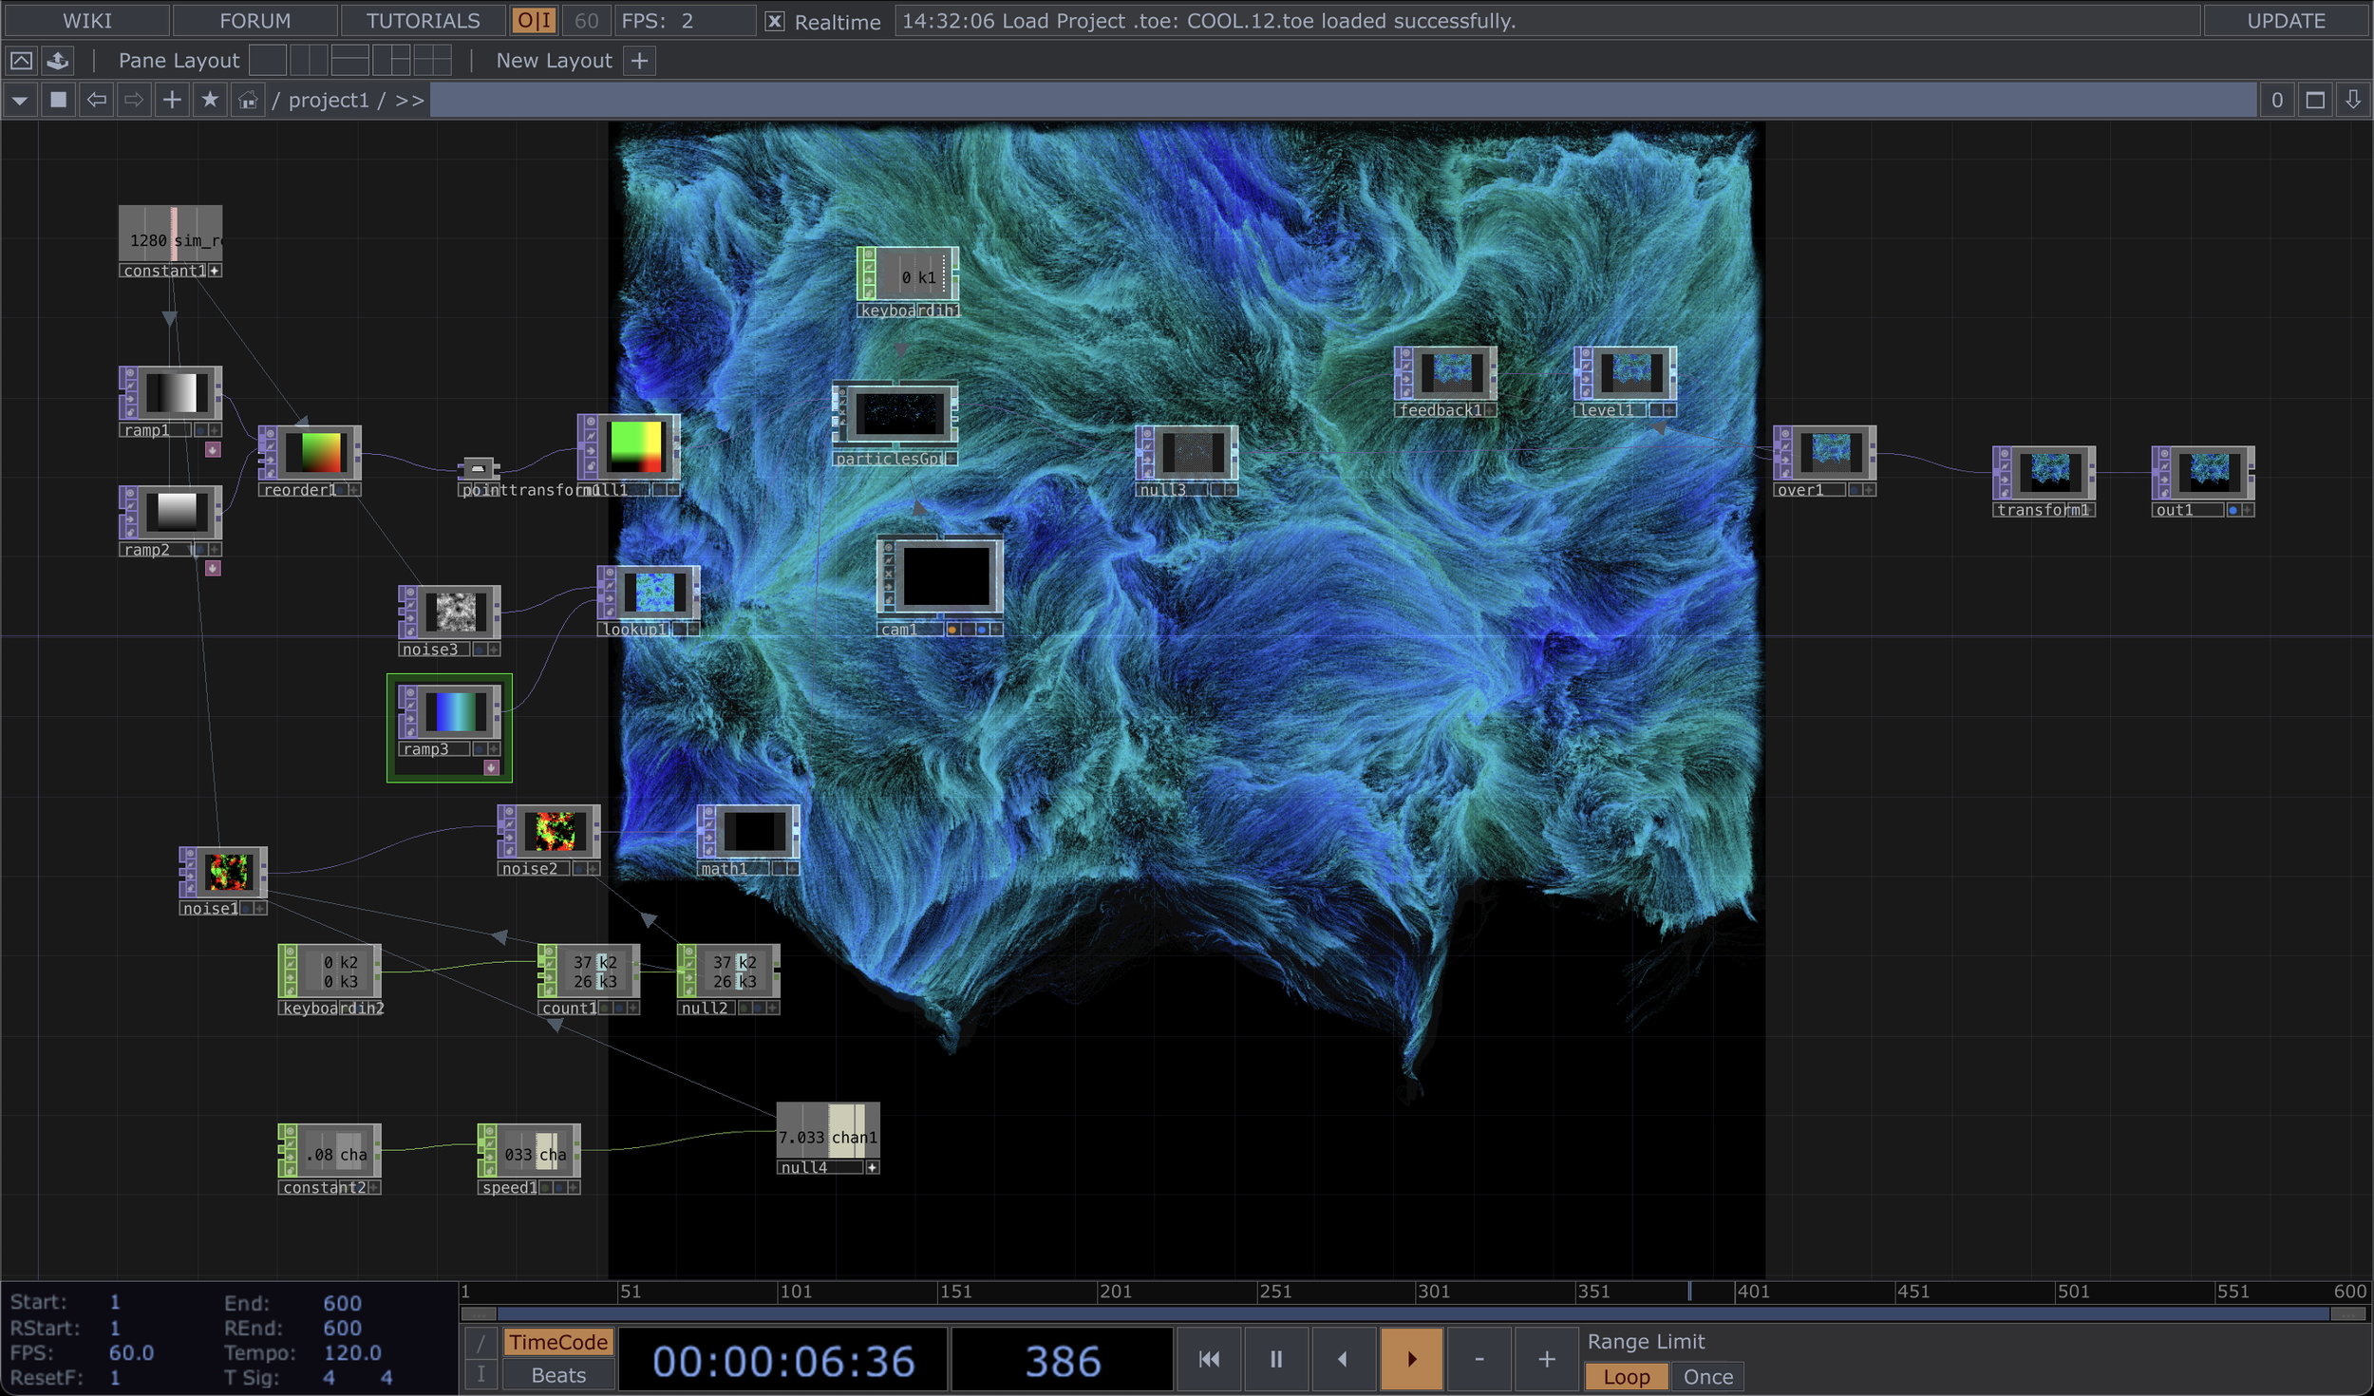This screenshot has width=2374, height=1396.
Task: Select the four-pane grid layout icon
Action: [432, 61]
